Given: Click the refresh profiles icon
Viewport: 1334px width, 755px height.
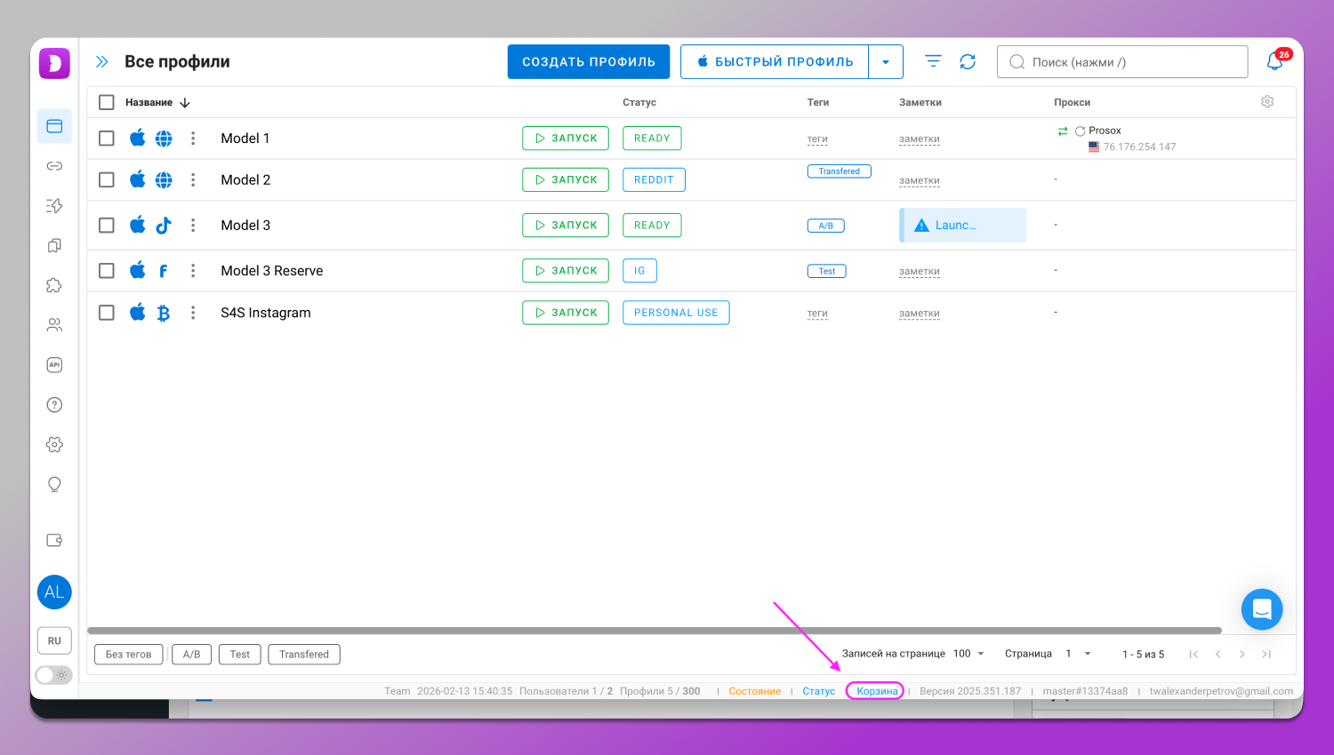Looking at the screenshot, I should point(968,61).
